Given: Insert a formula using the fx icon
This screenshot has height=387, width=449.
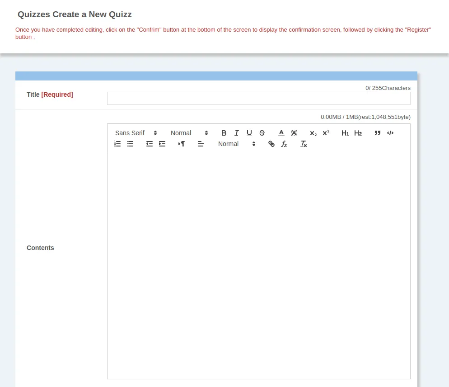Looking at the screenshot, I should (284, 144).
